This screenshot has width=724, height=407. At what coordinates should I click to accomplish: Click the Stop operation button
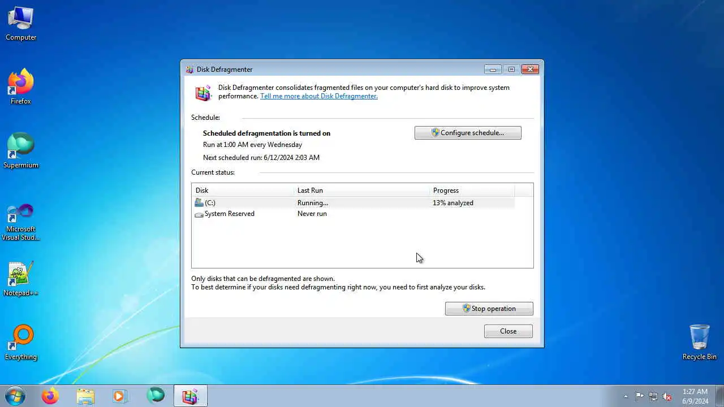pyautogui.click(x=489, y=309)
